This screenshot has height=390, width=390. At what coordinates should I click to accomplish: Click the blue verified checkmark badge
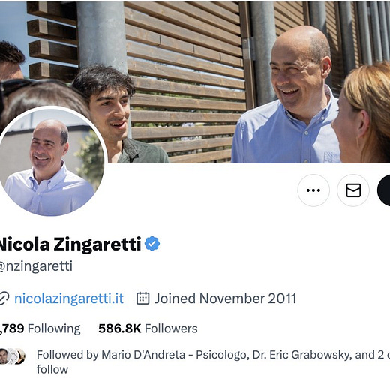[x=152, y=244]
